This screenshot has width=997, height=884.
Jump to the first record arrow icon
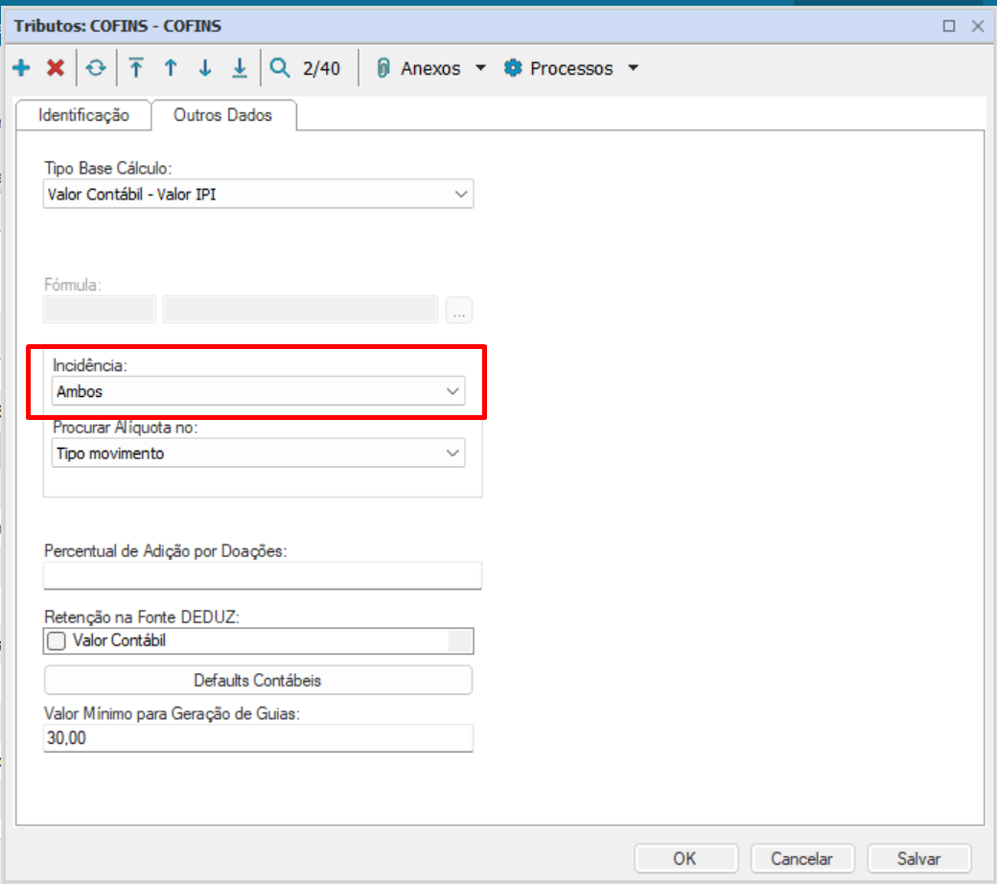click(x=136, y=68)
